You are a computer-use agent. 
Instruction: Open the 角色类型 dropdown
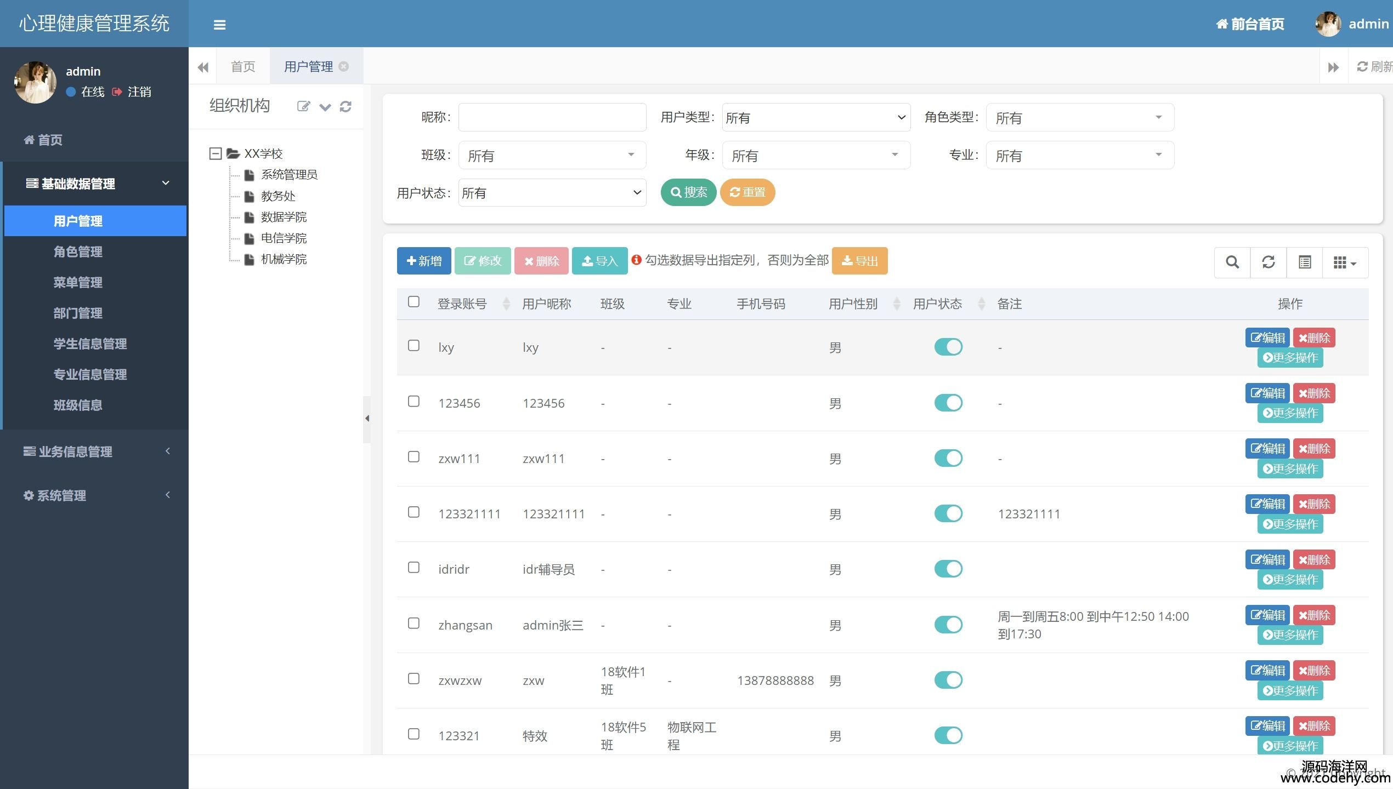click(1080, 117)
